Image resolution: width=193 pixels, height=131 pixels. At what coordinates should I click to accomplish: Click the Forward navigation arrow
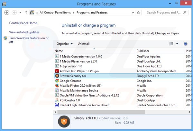14,13
